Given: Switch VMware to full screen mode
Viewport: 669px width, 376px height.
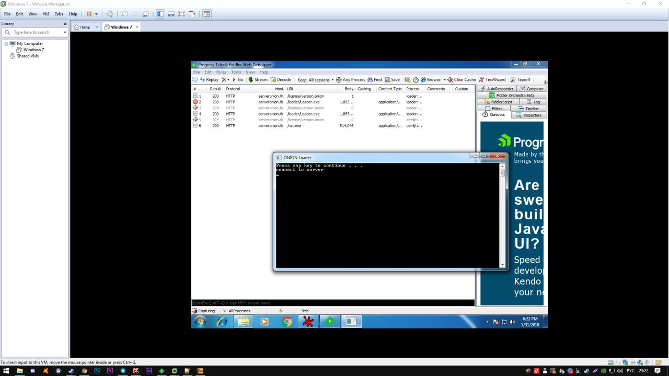Looking at the screenshot, I should coord(181,14).
